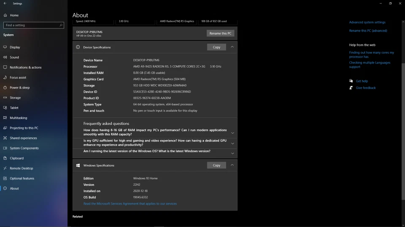Click the Shared experiences icon

click(5, 138)
